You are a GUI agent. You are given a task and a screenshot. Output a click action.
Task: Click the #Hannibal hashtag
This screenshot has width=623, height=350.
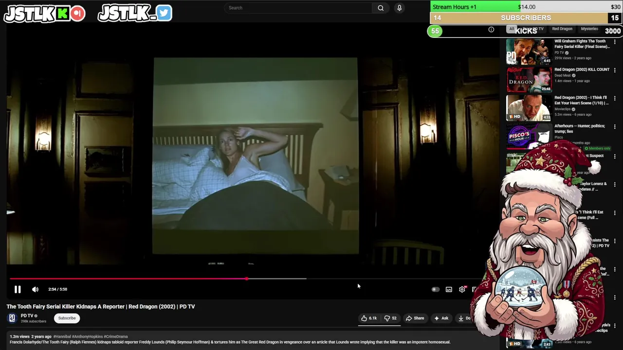[62, 336]
